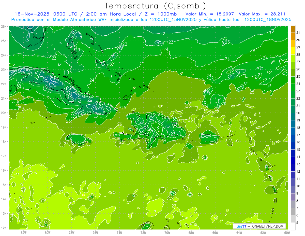Click the legend value 29

pos(298,47)
